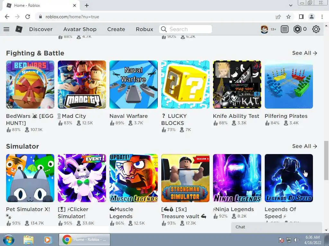Open Strongman Simulator game thumbnail

(x=185, y=178)
